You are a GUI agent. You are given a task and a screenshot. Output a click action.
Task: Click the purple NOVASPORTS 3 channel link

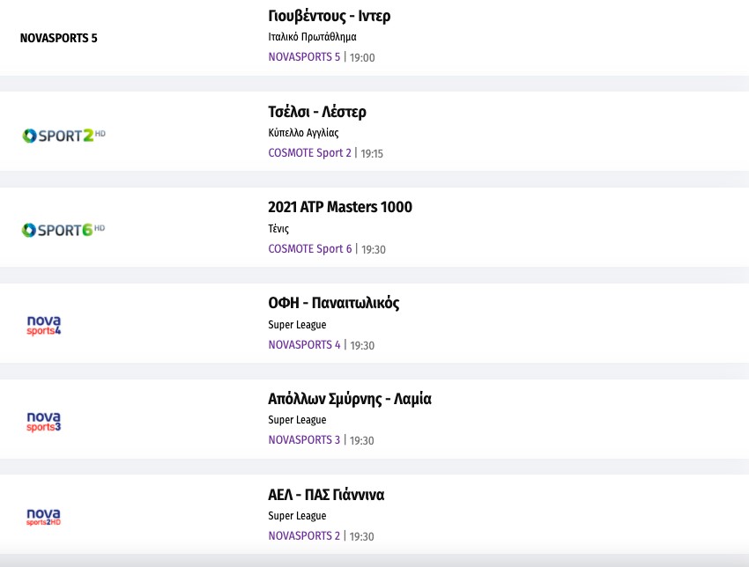pyautogui.click(x=304, y=440)
